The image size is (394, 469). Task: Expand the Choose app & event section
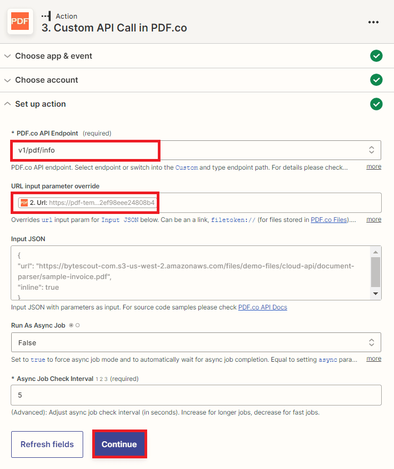point(7,55)
